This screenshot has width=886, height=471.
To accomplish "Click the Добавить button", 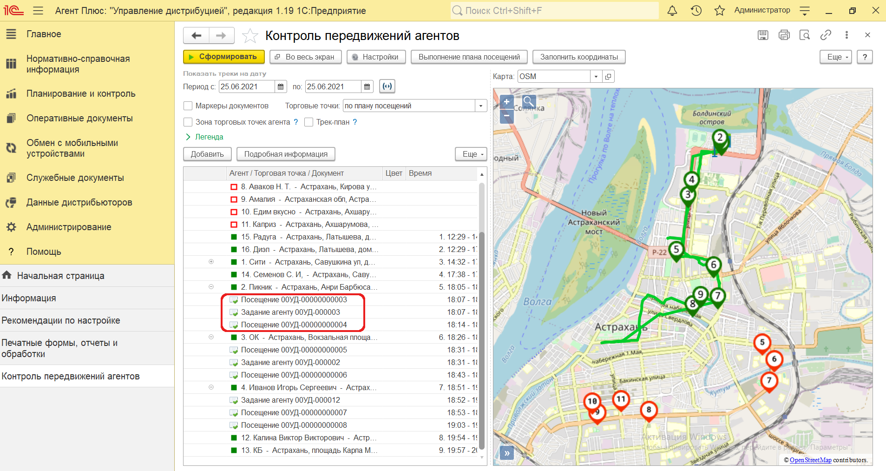I will 207,154.
